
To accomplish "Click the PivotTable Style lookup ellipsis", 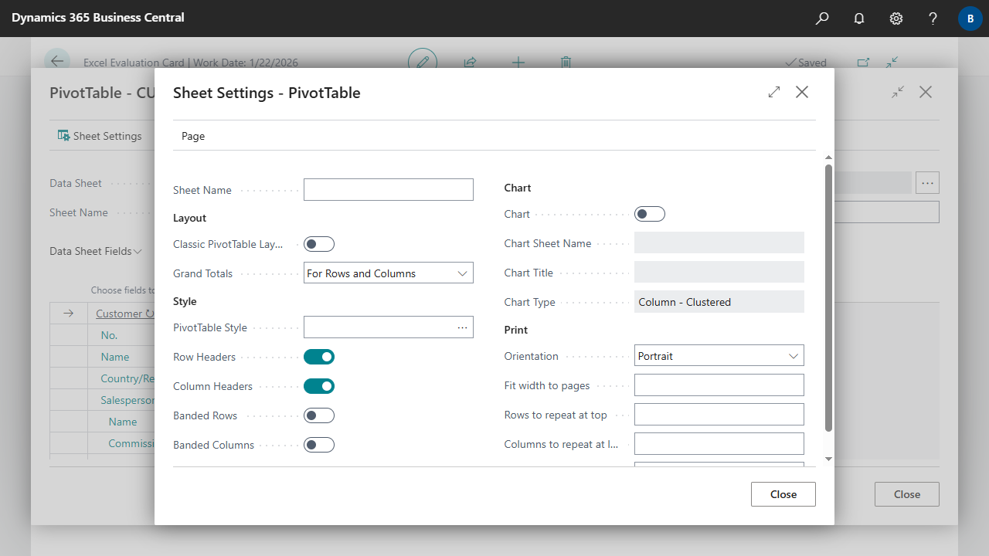I will (462, 327).
